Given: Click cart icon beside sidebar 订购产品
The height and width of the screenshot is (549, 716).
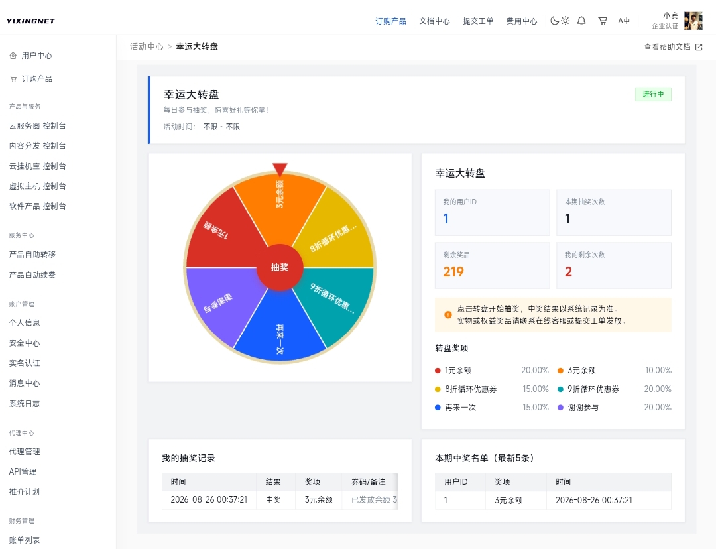Looking at the screenshot, I should 13,78.
